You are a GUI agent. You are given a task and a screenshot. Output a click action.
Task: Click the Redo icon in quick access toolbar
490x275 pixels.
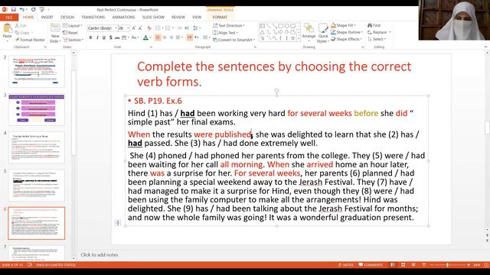[x=34, y=10]
